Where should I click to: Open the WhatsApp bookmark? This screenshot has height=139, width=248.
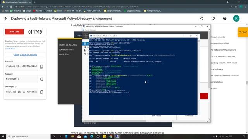[x=15, y=11]
